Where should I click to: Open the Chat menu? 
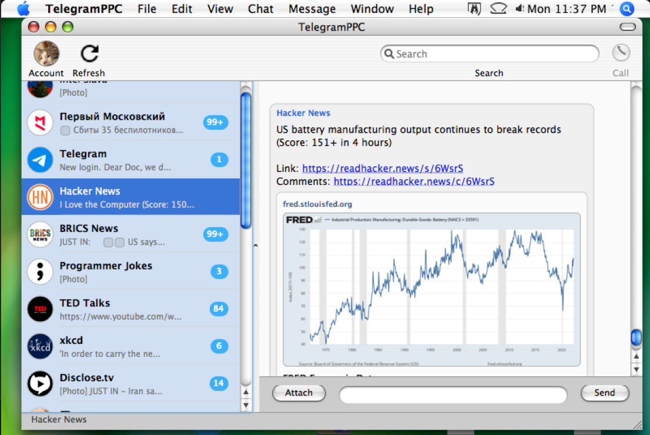pyautogui.click(x=260, y=9)
